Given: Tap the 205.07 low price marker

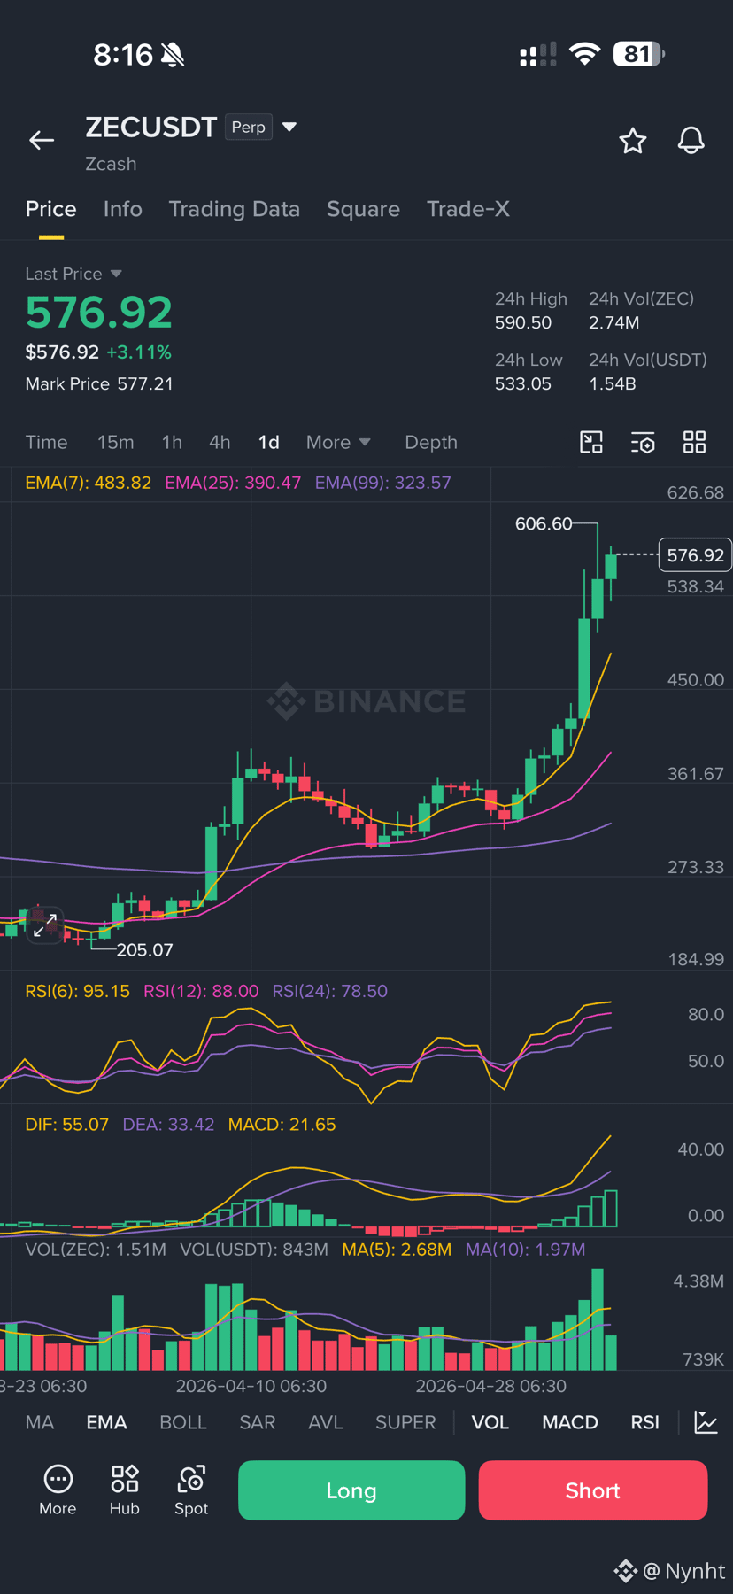Looking at the screenshot, I should 144,949.
